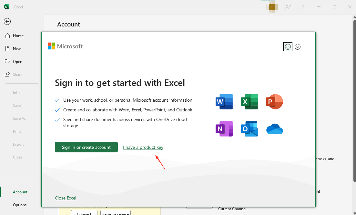Open the OneNote icon
This screenshot has height=215, width=356.
[224, 129]
